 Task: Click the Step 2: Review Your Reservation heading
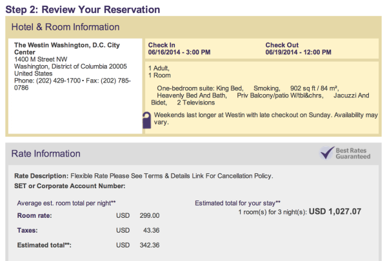click(83, 10)
